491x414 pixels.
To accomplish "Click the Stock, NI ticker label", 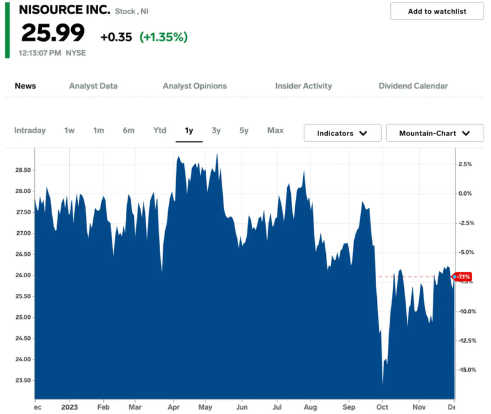I will coord(131,11).
